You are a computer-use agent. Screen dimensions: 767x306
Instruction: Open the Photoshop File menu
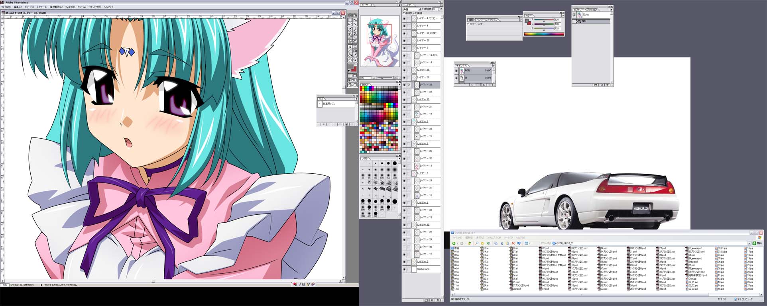[x=6, y=7]
